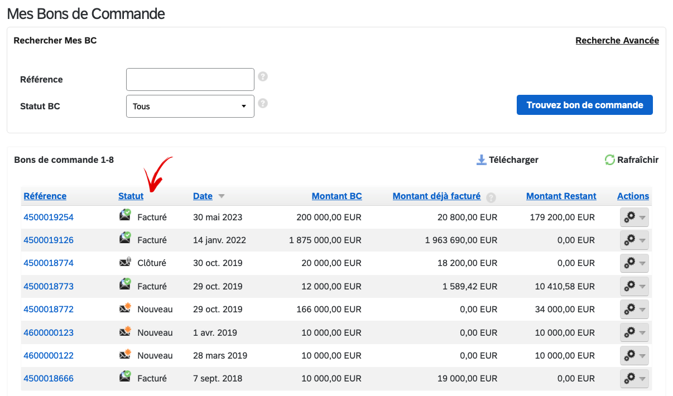Sort by the Date column header
Screen dimensions: 673x396
tap(203, 196)
